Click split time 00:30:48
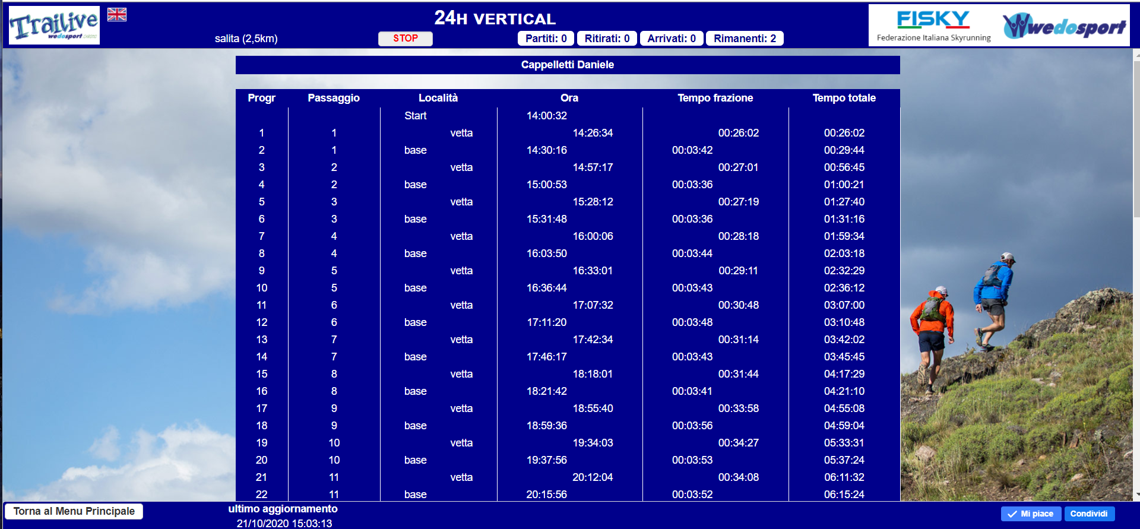 [x=739, y=305]
